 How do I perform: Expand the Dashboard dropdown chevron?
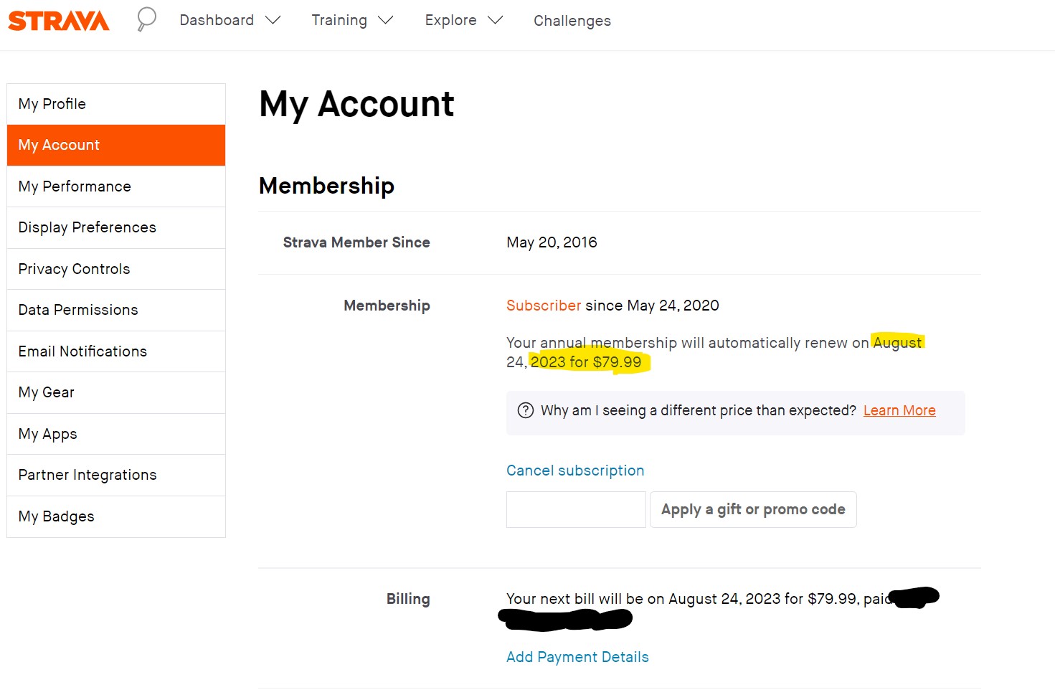pyautogui.click(x=273, y=20)
